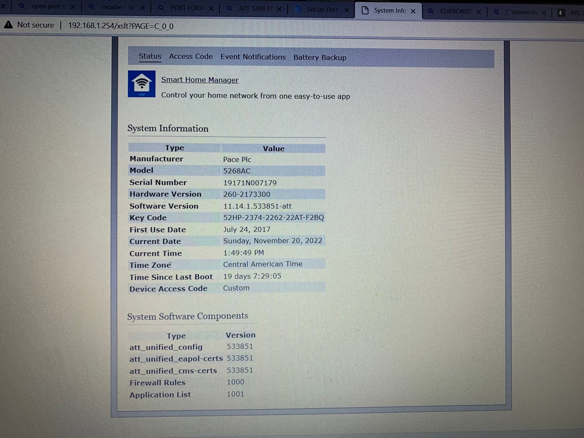Click the address bar URL 192.168.1.254
This screenshot has width=584, height=438.
tap(121, 26)
